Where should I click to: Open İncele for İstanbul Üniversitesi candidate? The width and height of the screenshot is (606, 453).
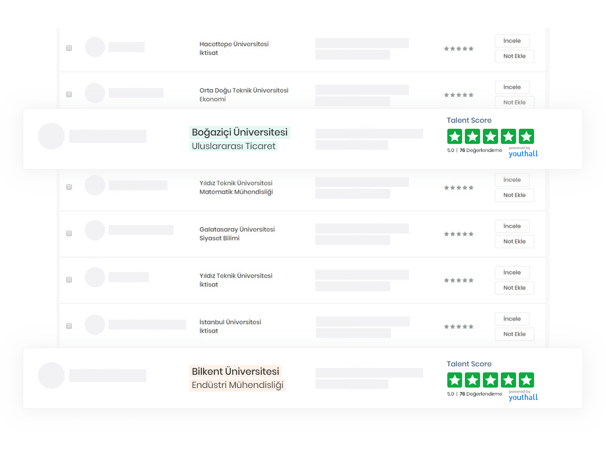coord(512,319)
